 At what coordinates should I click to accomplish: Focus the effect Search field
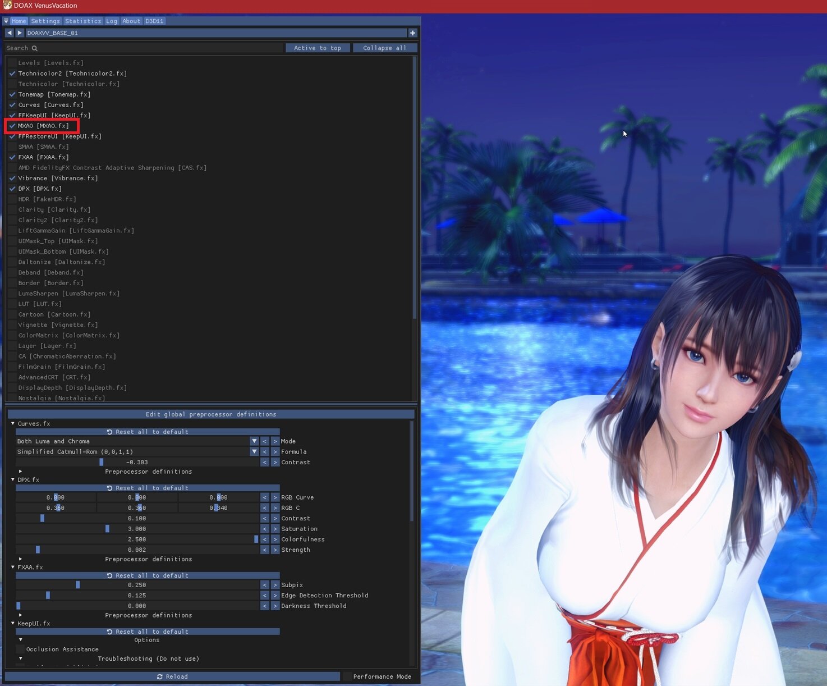(x=144, y=48)
